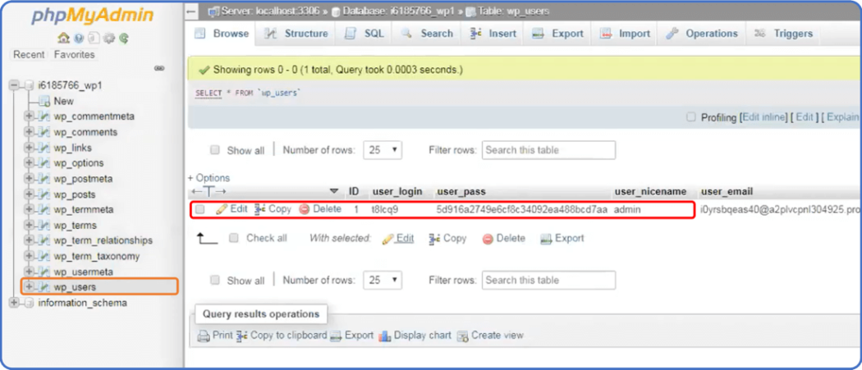Expand the wp_comments tree node
The height and width of the screenshot is (370, 862).
[x=29, y=132]
